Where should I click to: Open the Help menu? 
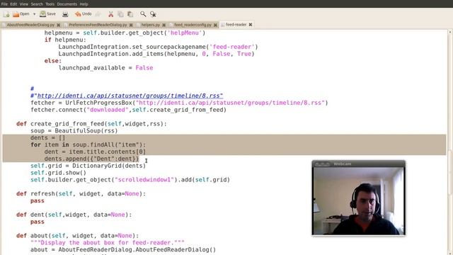pos(84,4)
